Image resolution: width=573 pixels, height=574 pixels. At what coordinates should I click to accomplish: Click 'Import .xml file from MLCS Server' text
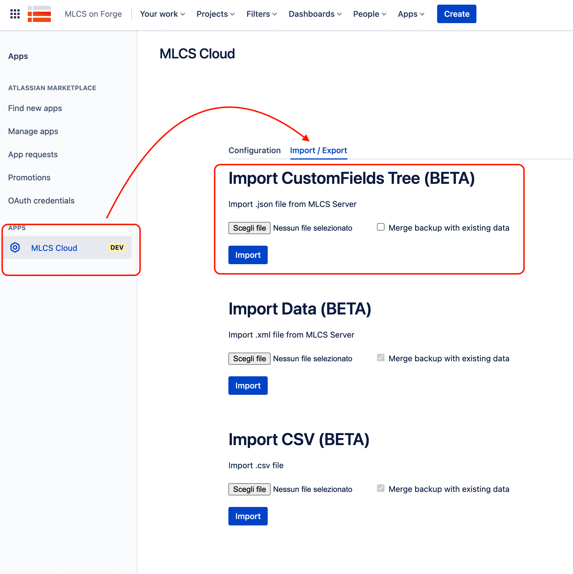pyautogui.click(x=291, y=335)
